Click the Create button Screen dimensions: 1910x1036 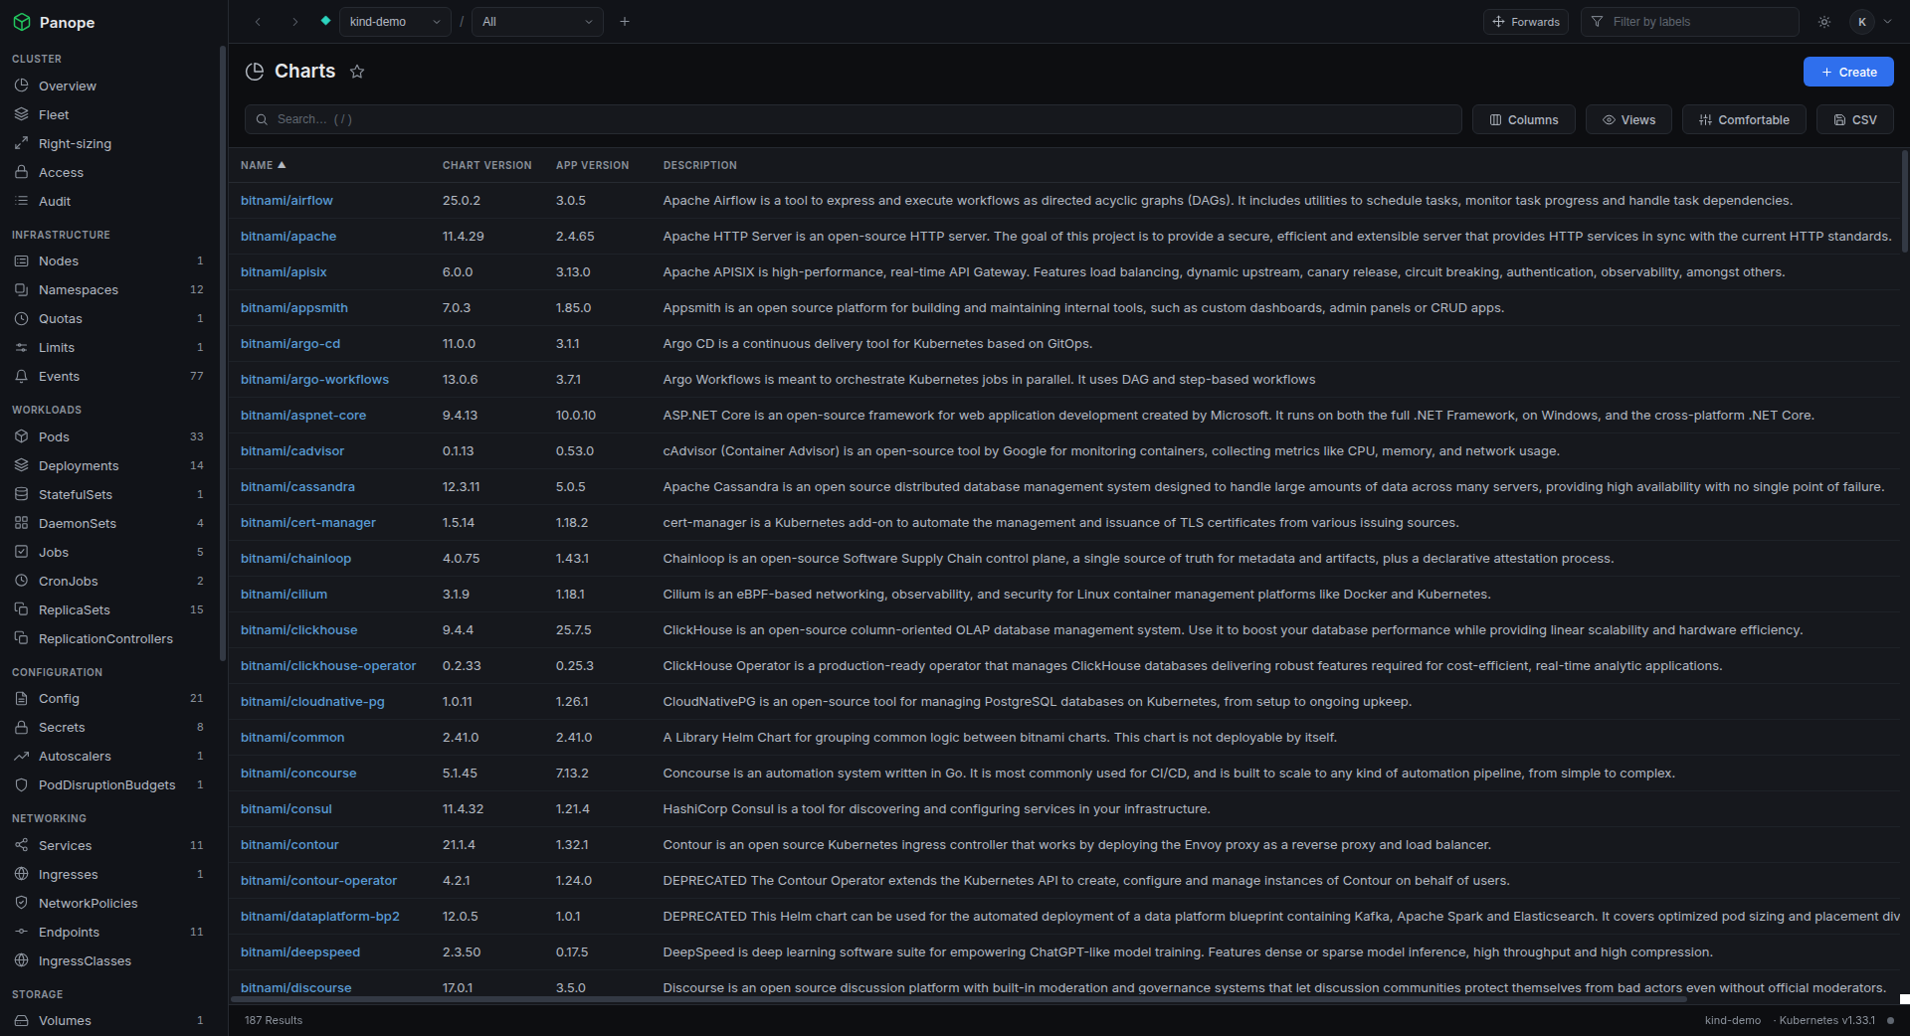[x=1848, y=72]
